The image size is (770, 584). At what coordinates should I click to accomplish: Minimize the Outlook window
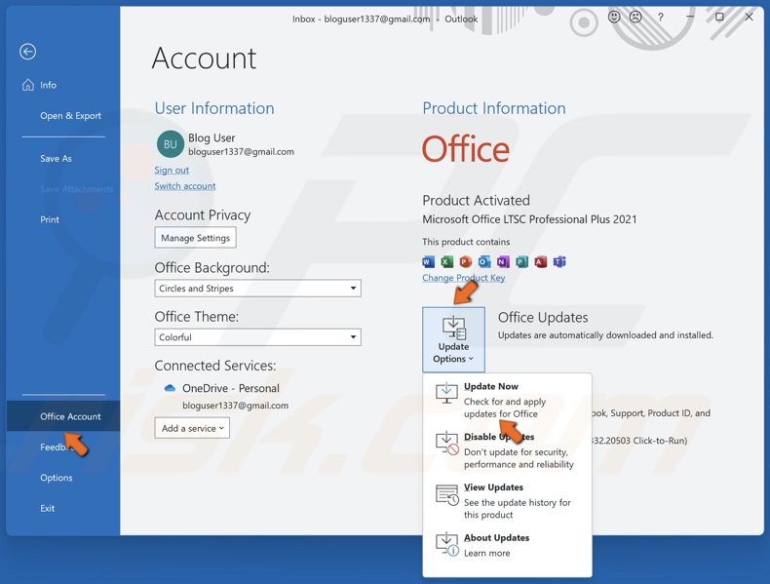690,17
